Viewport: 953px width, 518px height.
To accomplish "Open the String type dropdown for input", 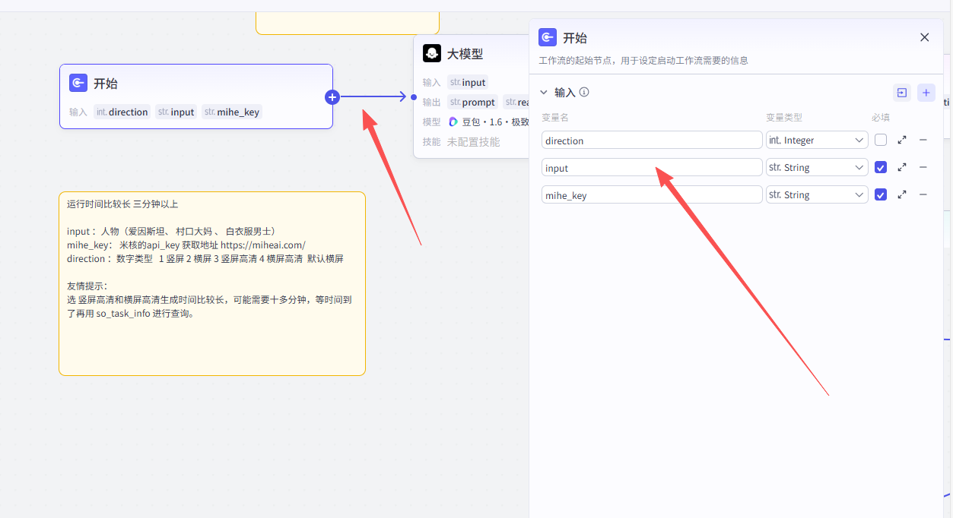I will click(x=817, y=168).
